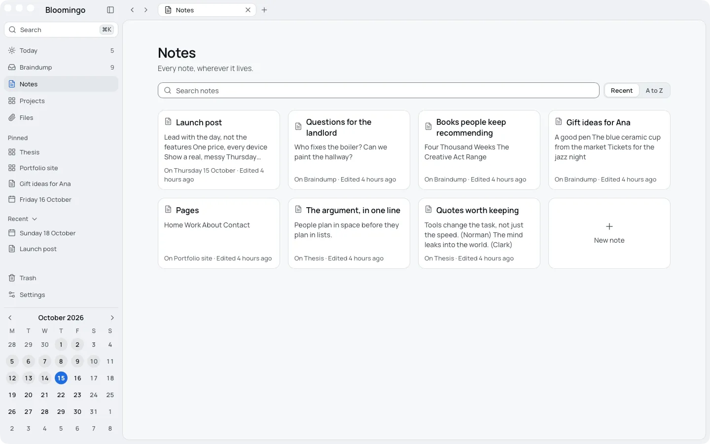Open pinned Friday 16 October entry
The width and height of the screenshot is (710, 444).
point(61,199)
